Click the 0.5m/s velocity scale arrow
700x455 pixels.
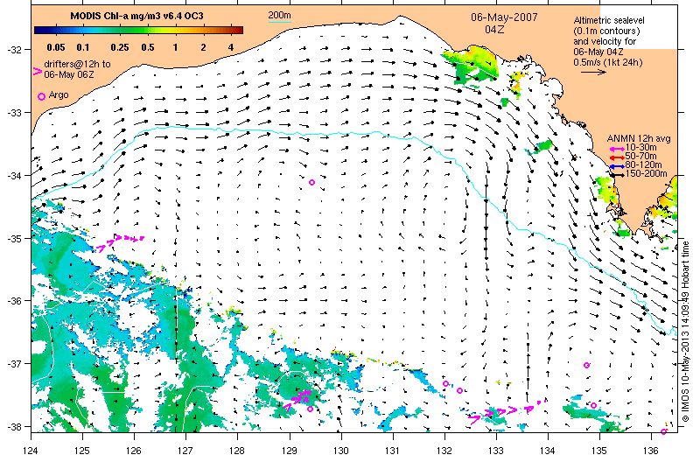click(x=594, y=72)
